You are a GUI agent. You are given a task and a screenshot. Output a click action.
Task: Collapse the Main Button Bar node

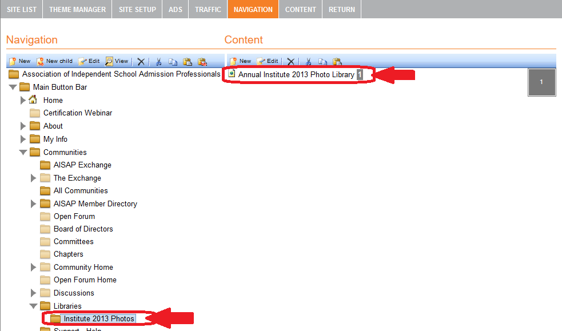13,87
